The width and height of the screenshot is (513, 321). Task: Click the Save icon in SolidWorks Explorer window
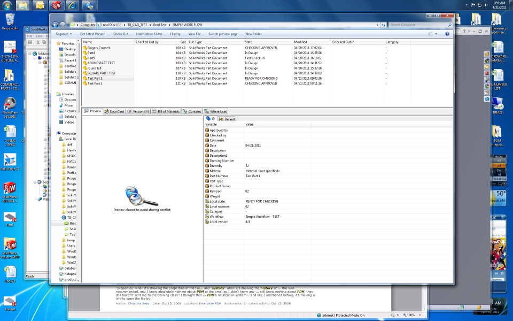pos(30,42)
